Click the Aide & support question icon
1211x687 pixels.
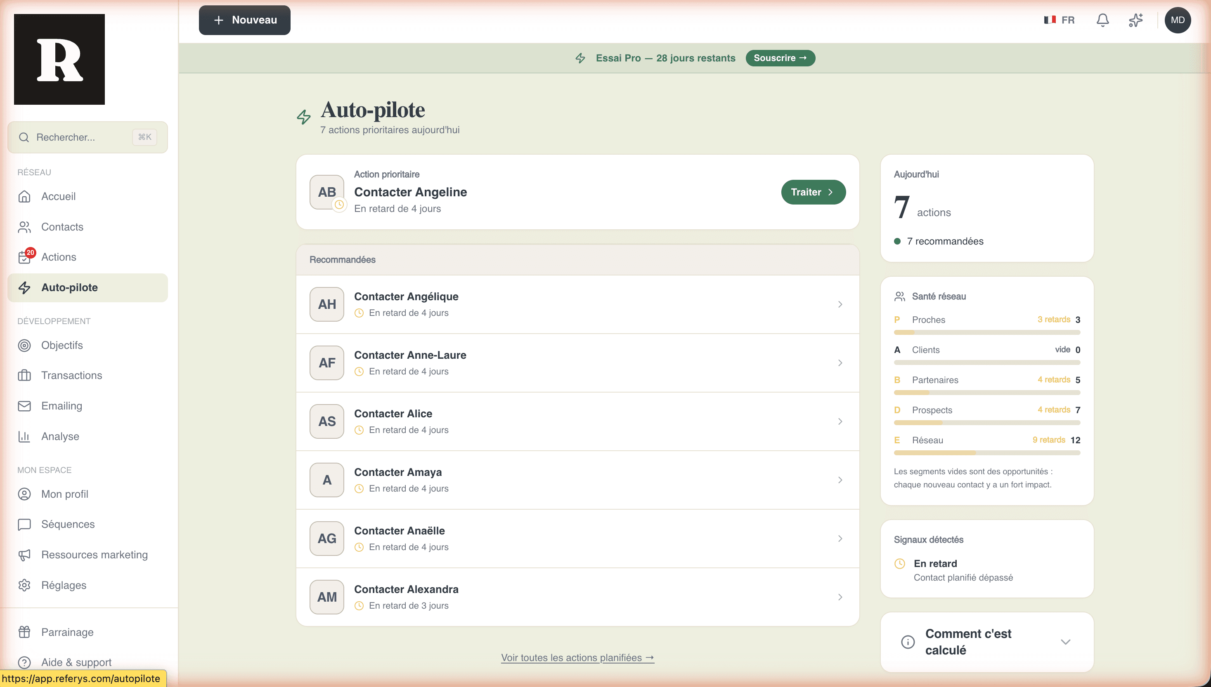pyautogui.click(x=24, y=662)
